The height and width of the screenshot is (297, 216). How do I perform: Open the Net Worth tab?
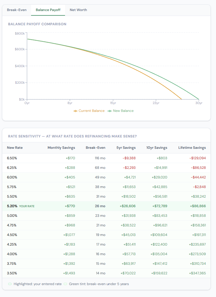(78, 10)
